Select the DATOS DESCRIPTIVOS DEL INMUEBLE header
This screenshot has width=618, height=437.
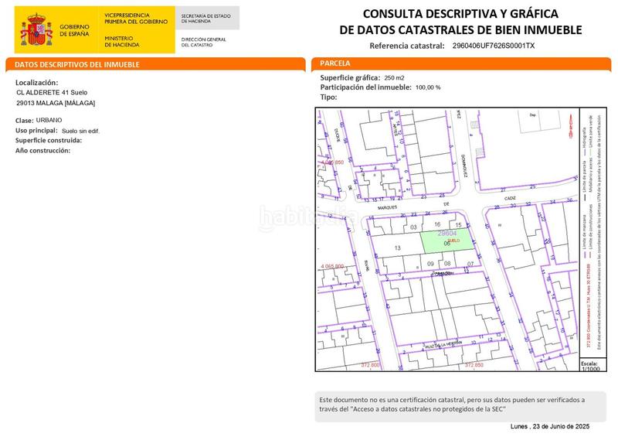(73, 65)
